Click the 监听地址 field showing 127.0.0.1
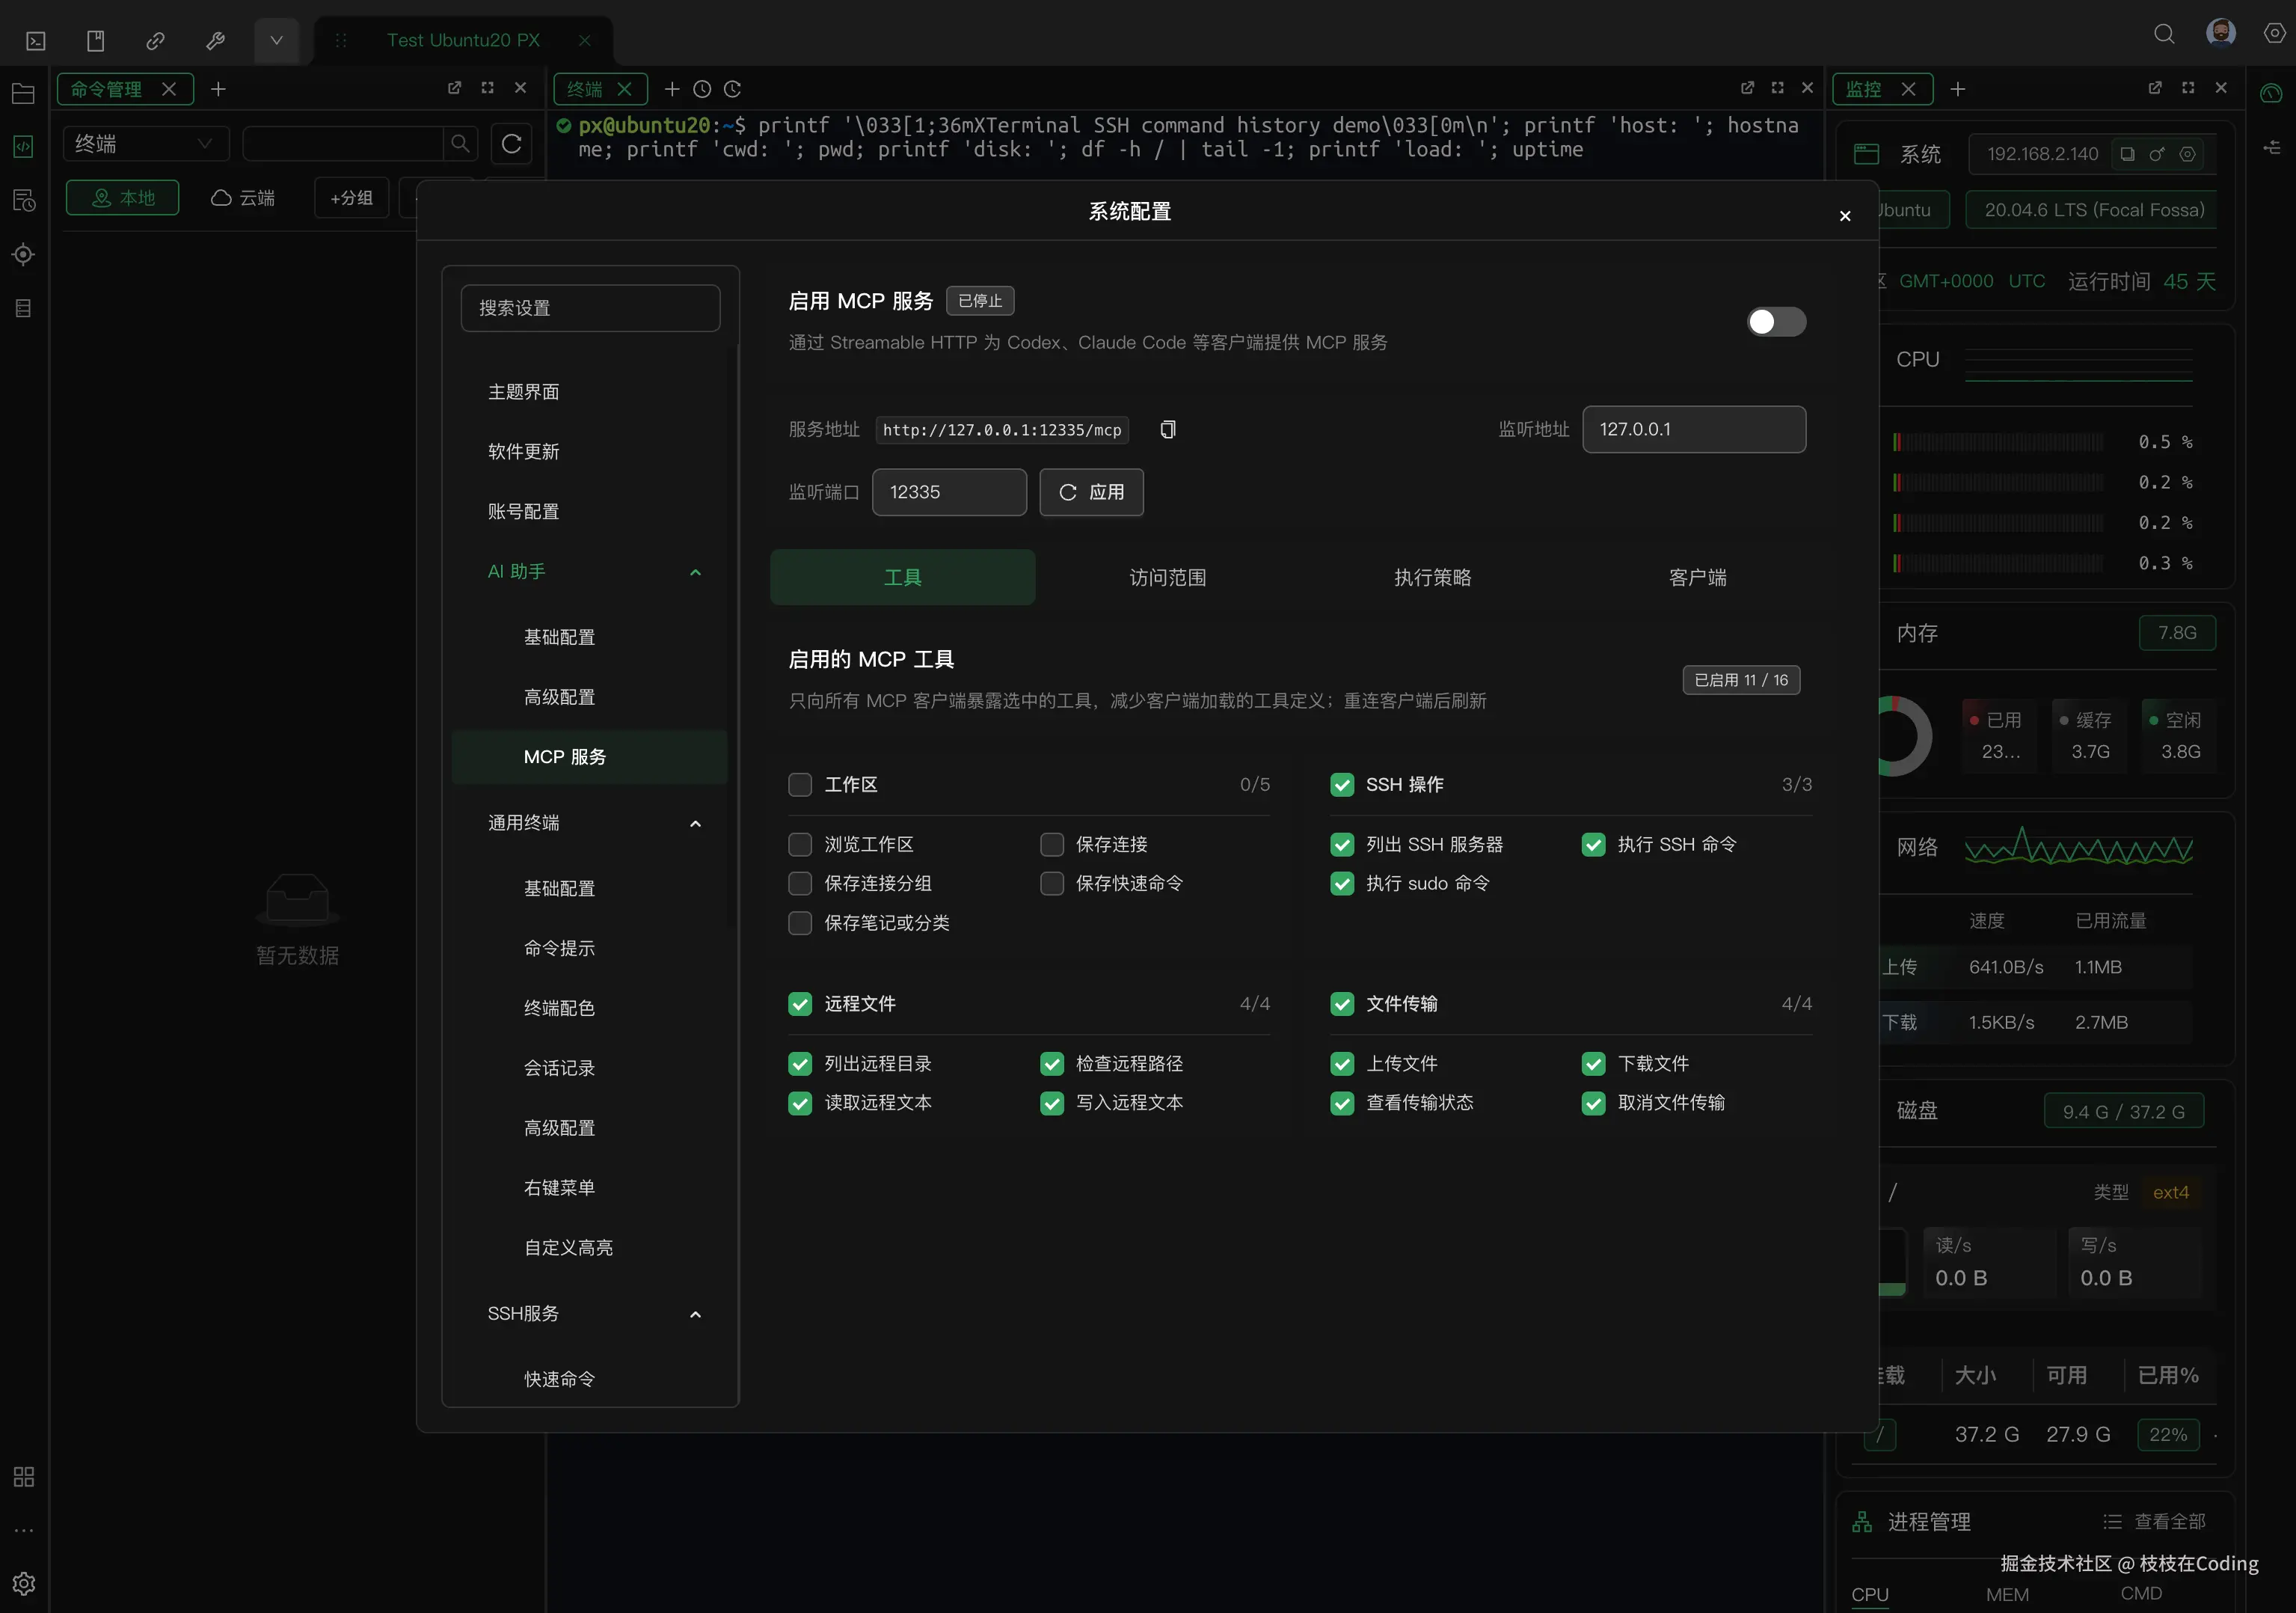This screenshot has height=1613, width=2296. pos(1694,429)
